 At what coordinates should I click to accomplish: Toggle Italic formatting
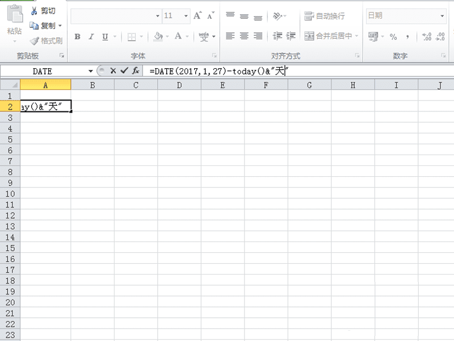point(91,36)
